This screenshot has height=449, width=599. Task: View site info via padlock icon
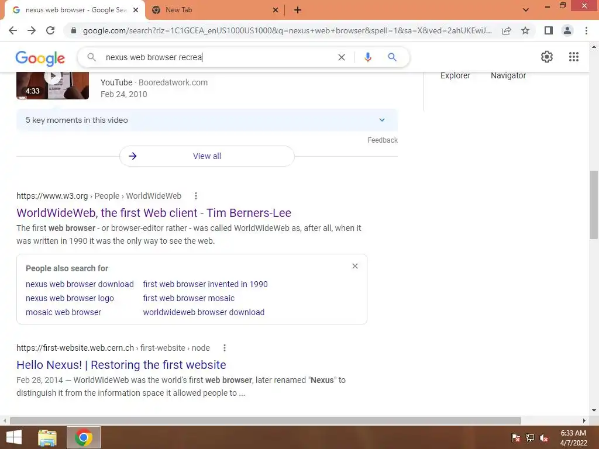(x=74, y=30)
